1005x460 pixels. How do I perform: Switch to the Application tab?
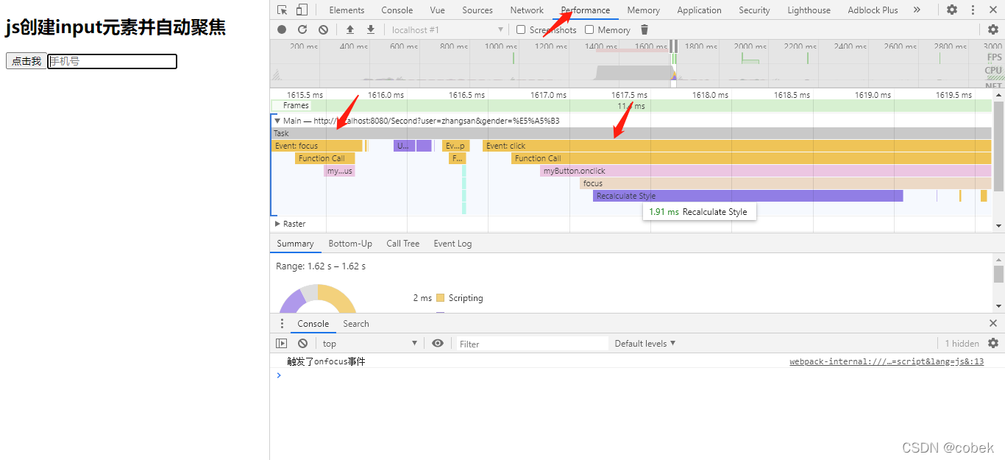coord(699,10)
